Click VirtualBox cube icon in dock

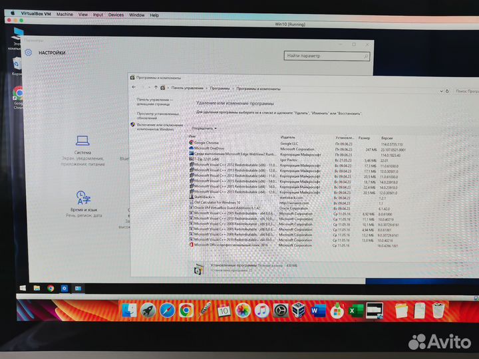(299, 310)
